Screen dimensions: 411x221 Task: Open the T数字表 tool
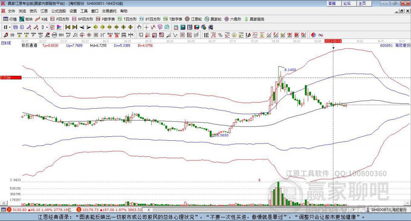[x=173, y=19]
